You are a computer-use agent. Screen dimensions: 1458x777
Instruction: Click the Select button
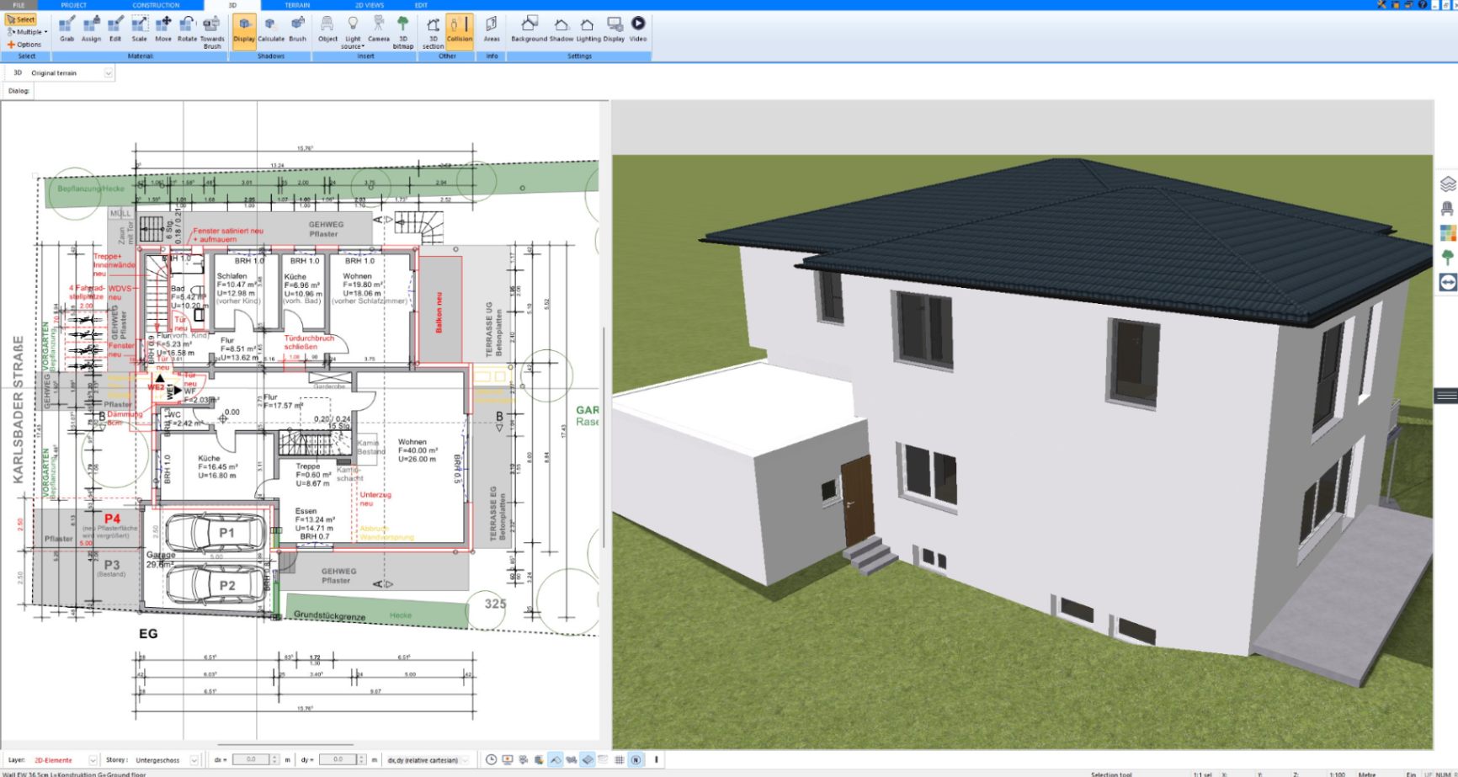(x=21, y=19)
